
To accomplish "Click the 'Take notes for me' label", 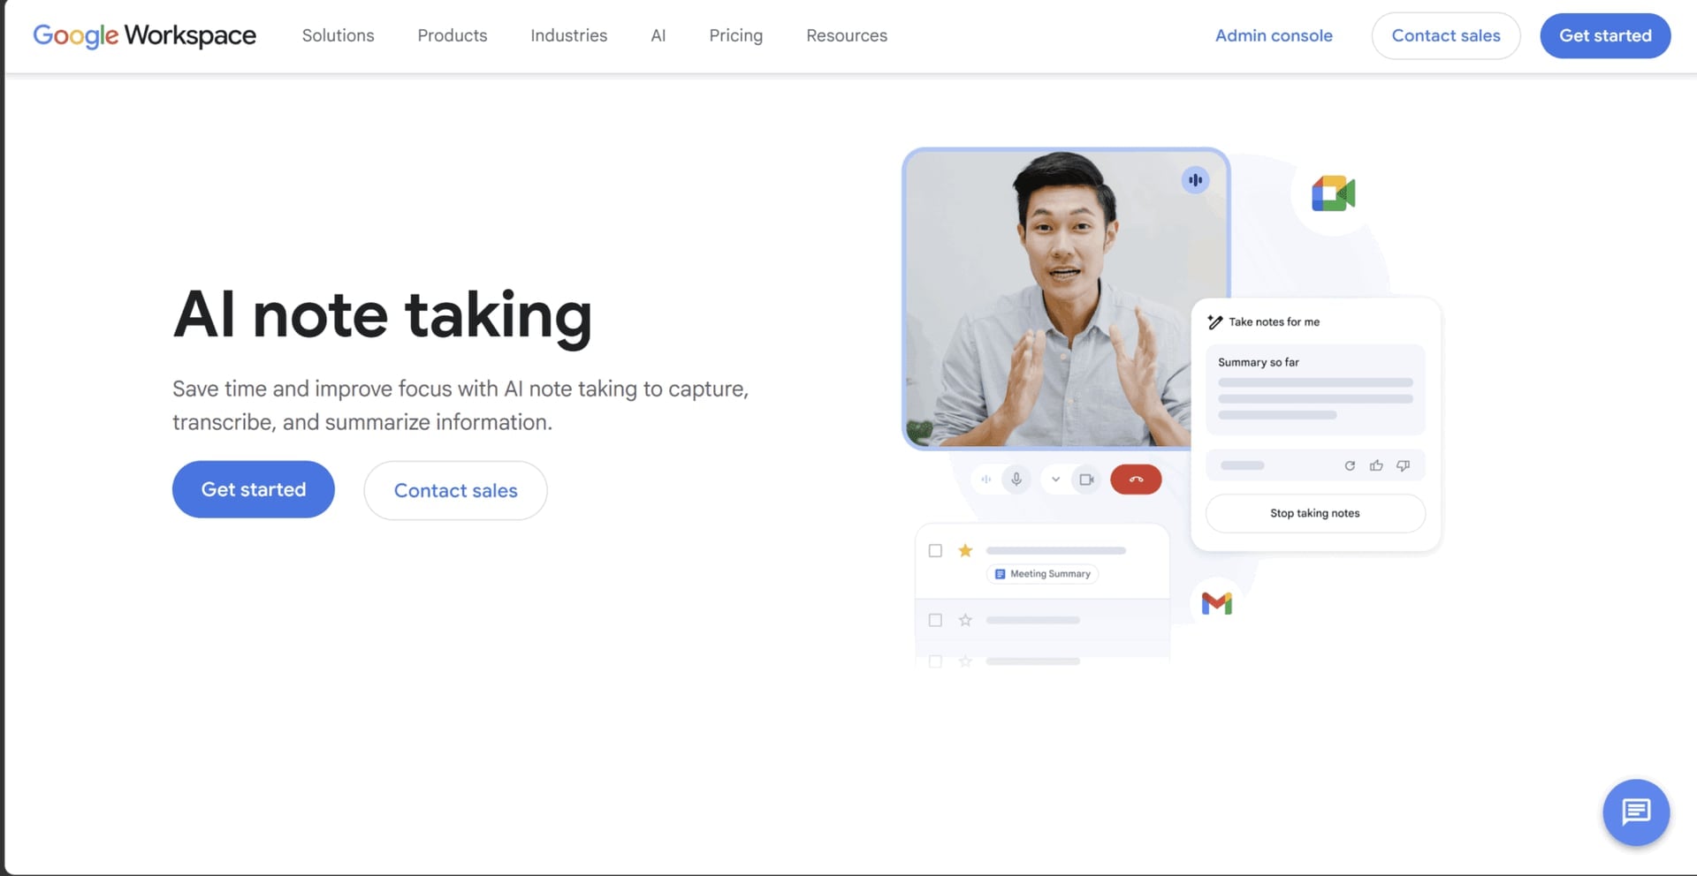I will [x=1274, y=322].
